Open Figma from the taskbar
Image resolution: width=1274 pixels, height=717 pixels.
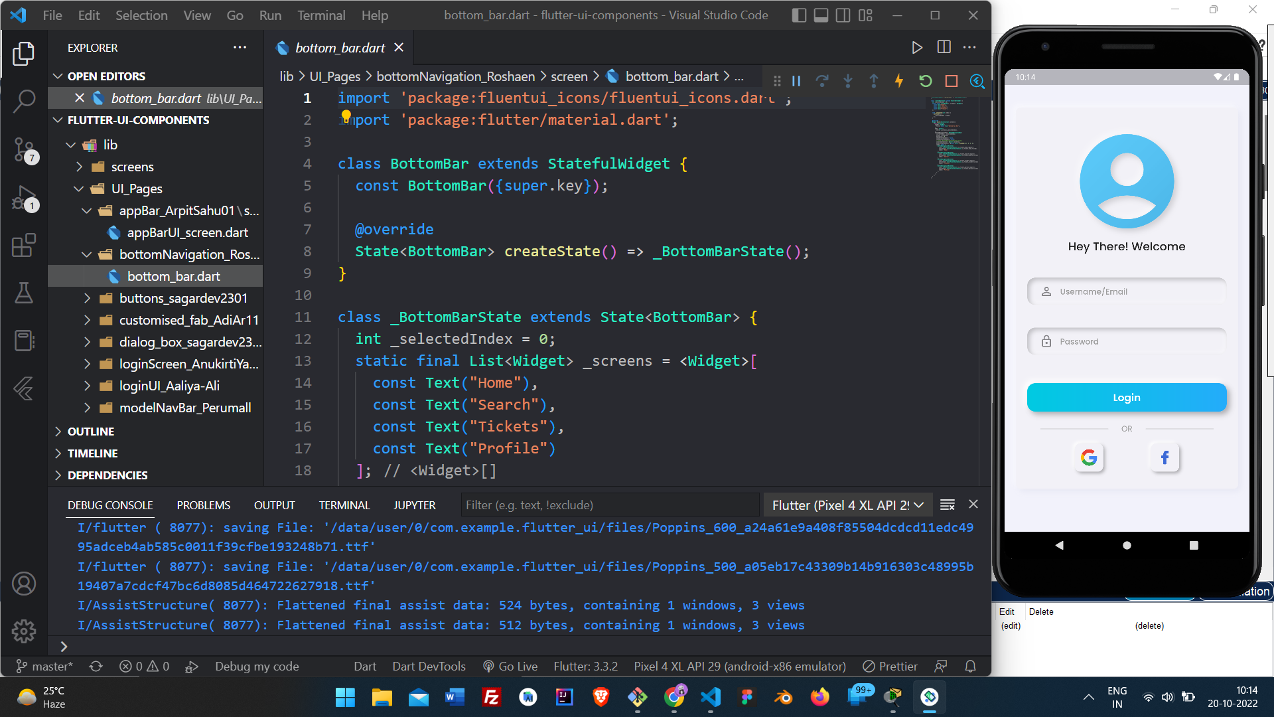click(746, 697)
